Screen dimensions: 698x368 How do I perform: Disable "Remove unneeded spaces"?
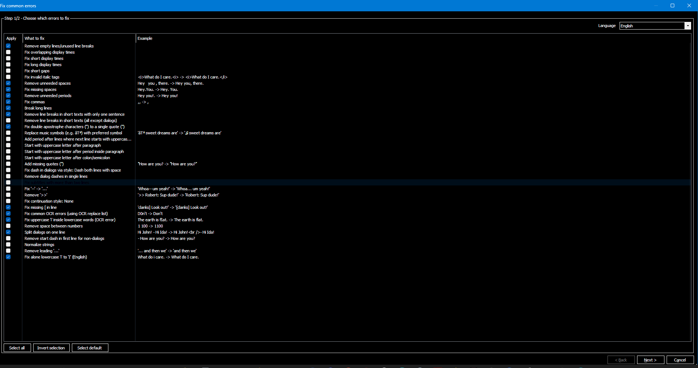[x=8, y=83]
